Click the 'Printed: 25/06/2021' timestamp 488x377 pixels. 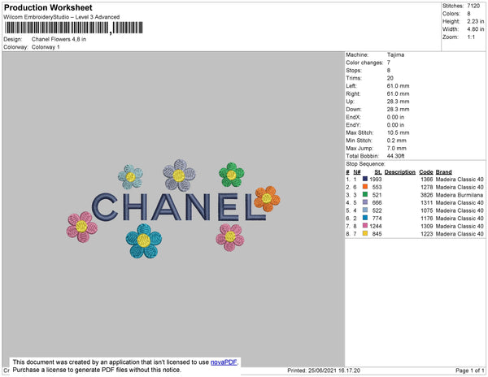[324, 370]
